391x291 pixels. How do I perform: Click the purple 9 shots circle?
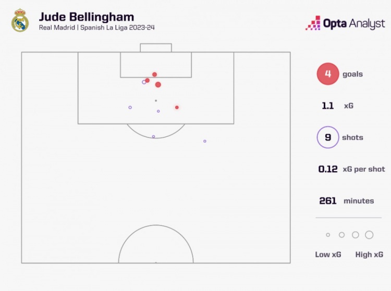click(x=328, y=137)
